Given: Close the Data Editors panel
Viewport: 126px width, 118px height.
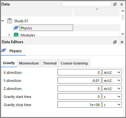Looking at the screenshot, I should point(122,42).
